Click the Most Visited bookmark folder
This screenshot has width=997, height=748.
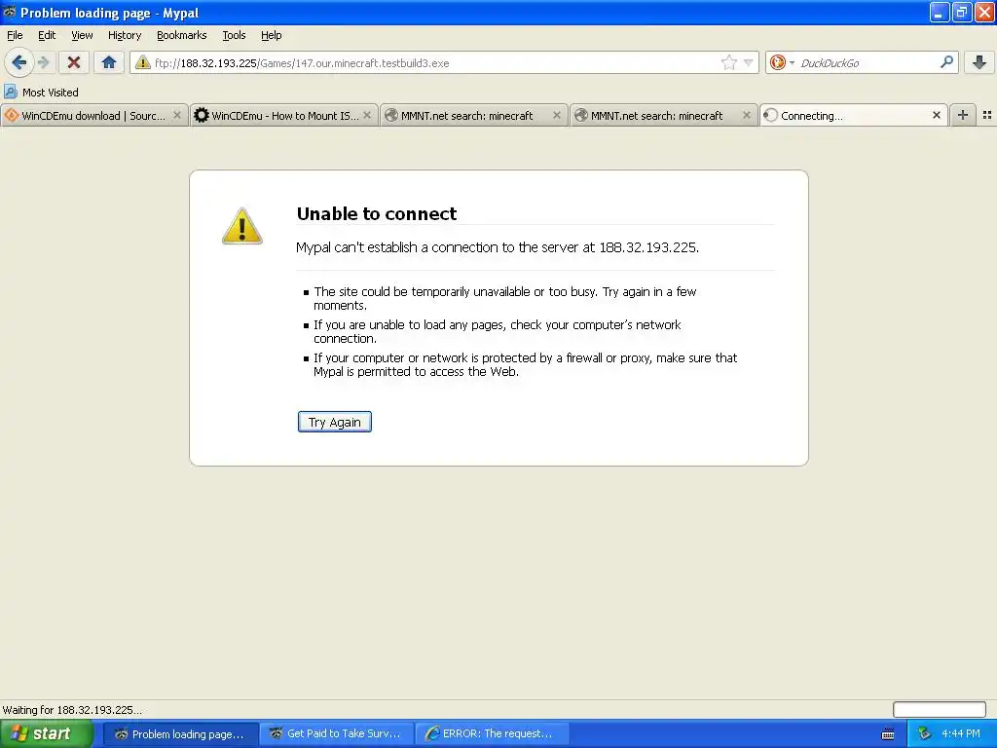(x=41, y=93)
